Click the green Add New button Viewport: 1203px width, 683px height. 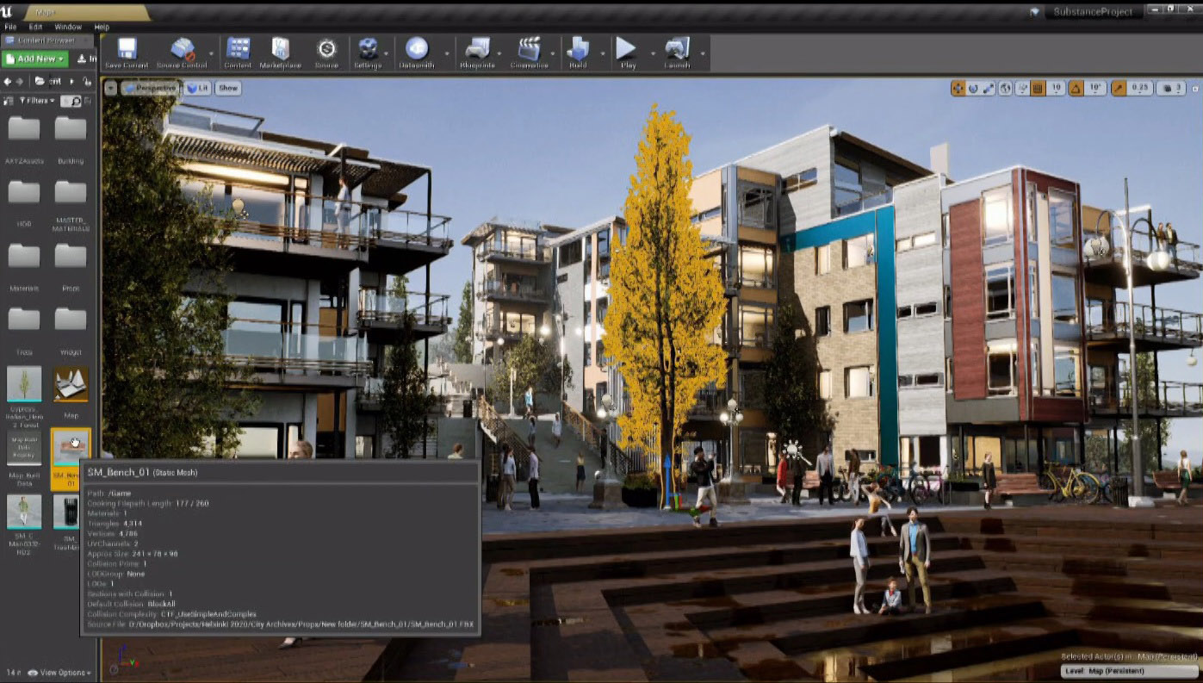pyautogui.click(x=34, y=59)
